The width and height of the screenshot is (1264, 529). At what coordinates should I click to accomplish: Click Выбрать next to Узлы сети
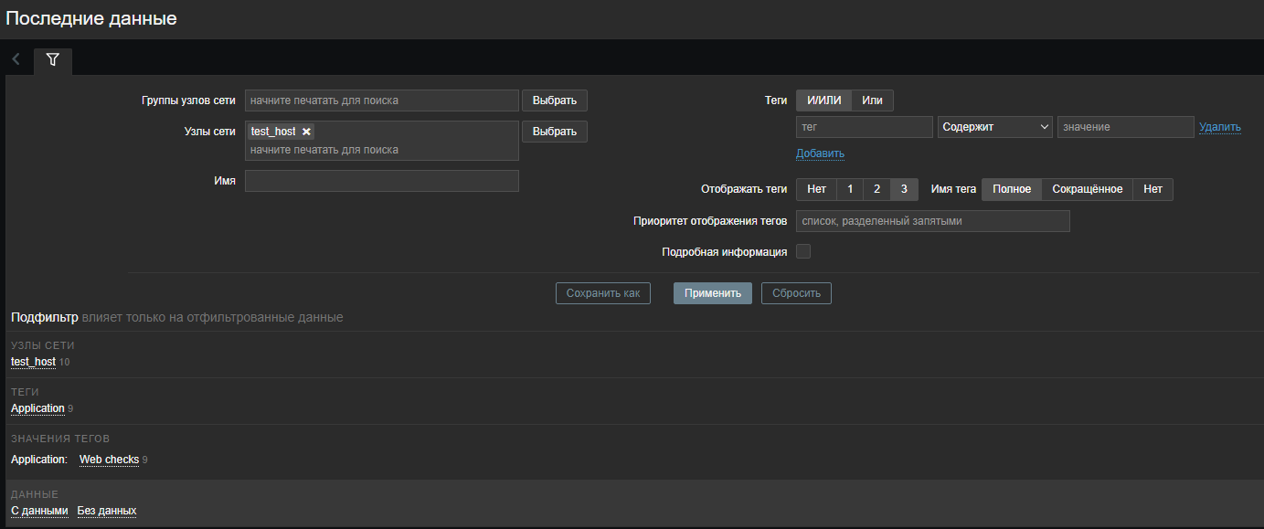(x=554, y=132)
